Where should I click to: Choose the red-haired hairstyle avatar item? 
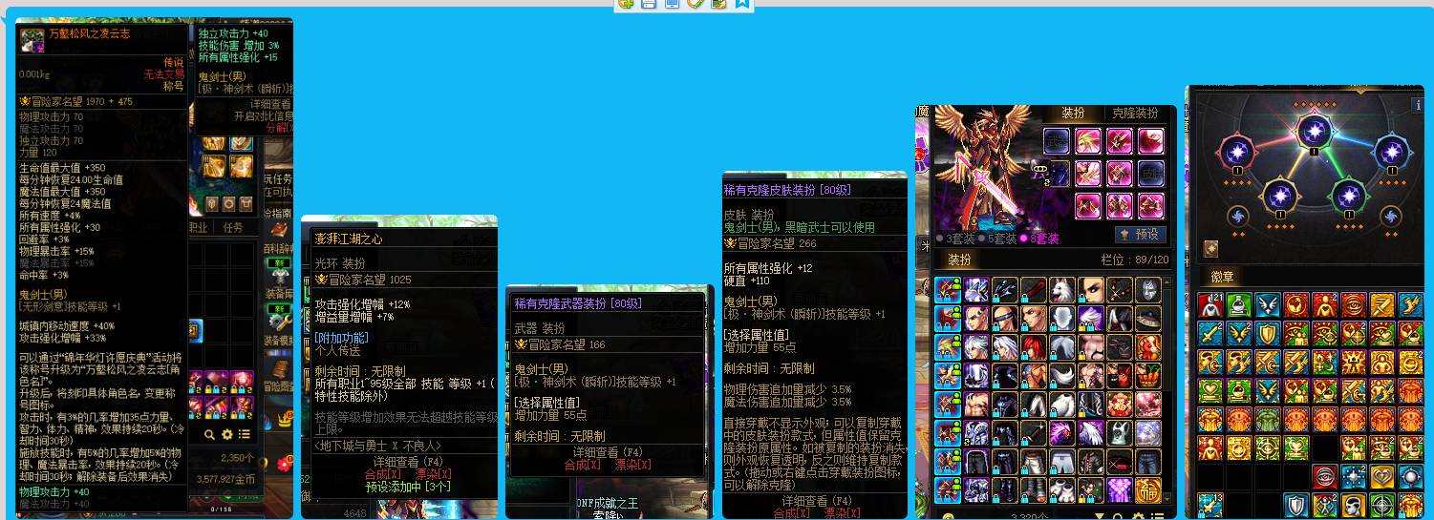[x=1034, y=346]
